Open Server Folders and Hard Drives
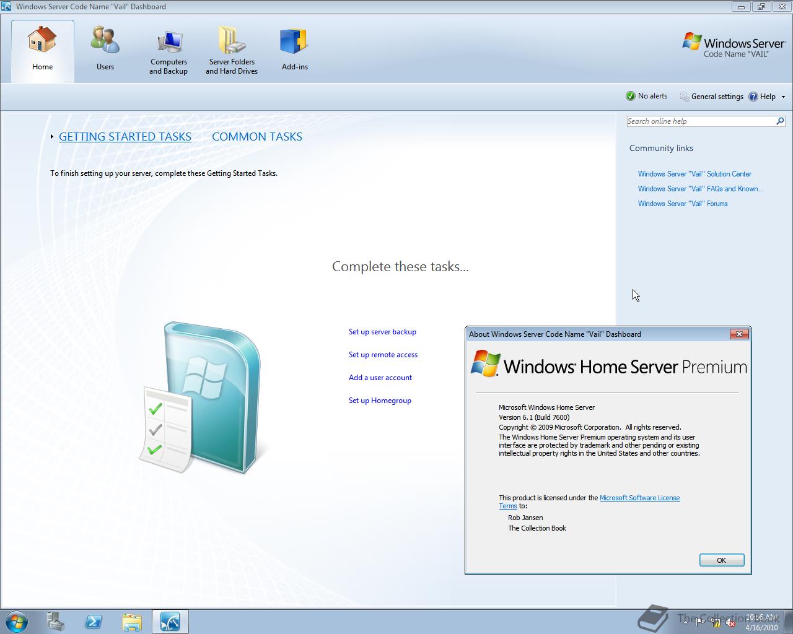Screen dimensions: 793x634 click(230, 50)
